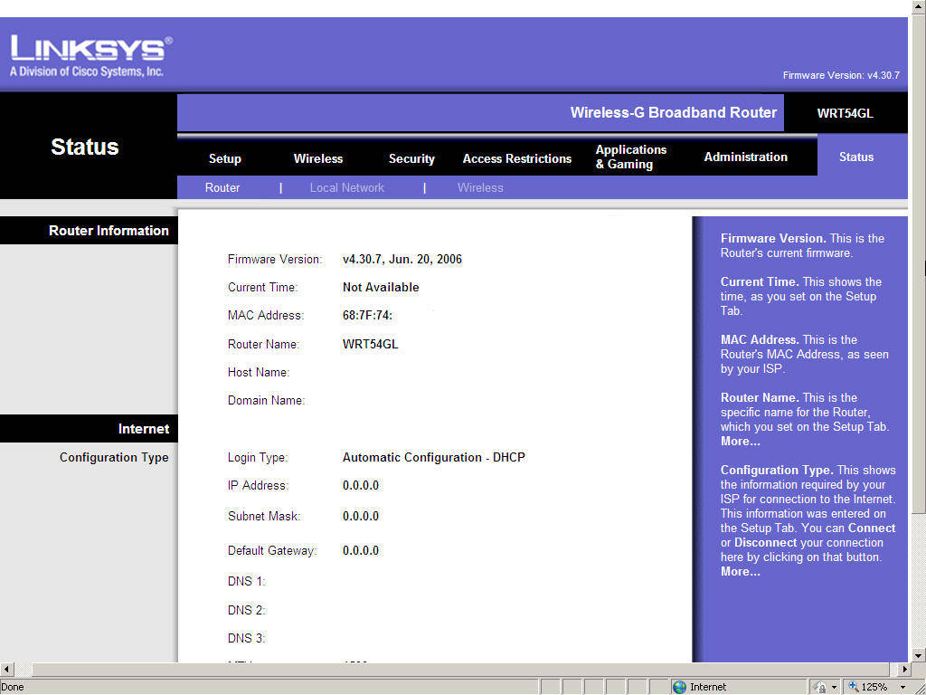
Task: Select the Router sub-tab
Action: pyautogui.click(x=222, y=187)
